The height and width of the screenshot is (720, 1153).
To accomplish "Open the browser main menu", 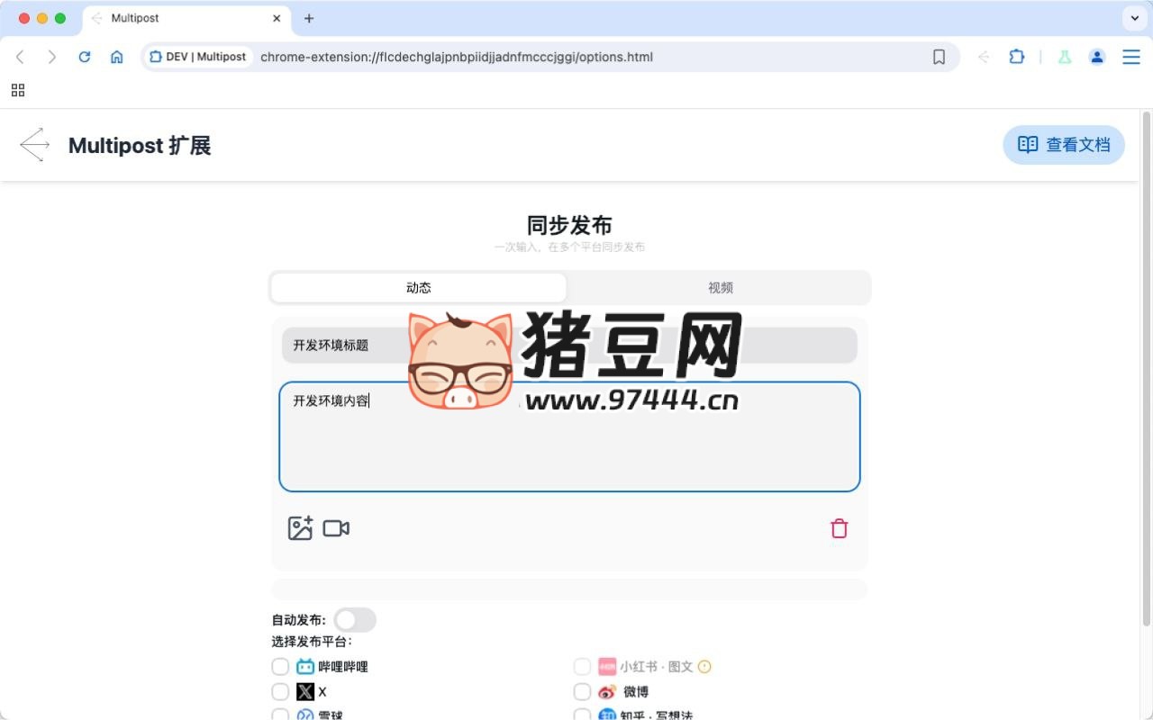I will (x=1131, y=57).
